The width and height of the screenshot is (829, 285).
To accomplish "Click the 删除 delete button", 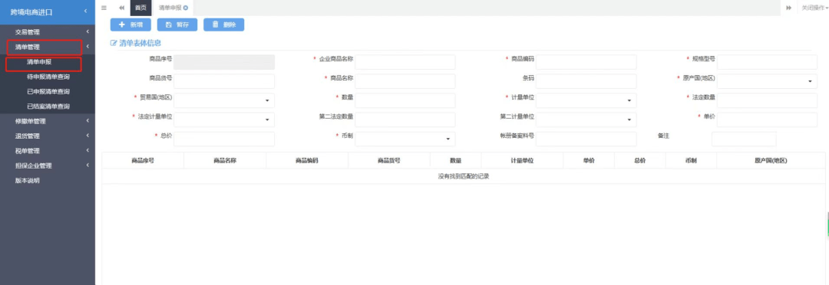I will [223, 25].
